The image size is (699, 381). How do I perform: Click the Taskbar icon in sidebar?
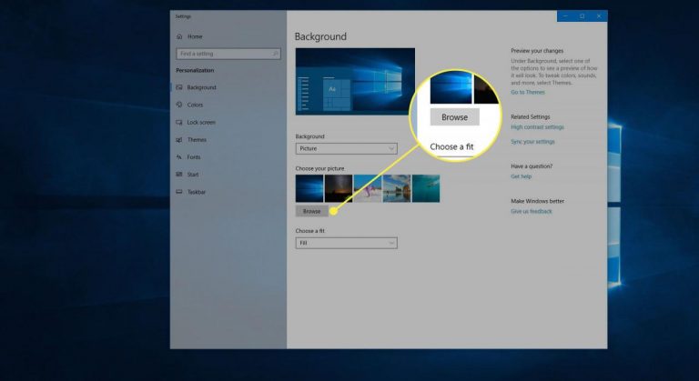tap(179, 192)
